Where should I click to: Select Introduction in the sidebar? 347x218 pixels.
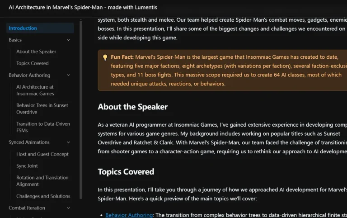pyautogui.click(x=23, y=28)
